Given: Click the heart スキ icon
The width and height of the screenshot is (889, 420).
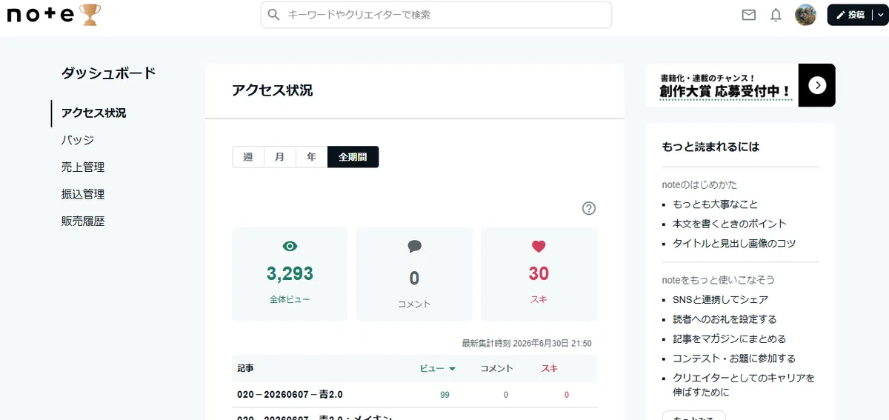Looking at the screenshot, I should pos(539,247).
